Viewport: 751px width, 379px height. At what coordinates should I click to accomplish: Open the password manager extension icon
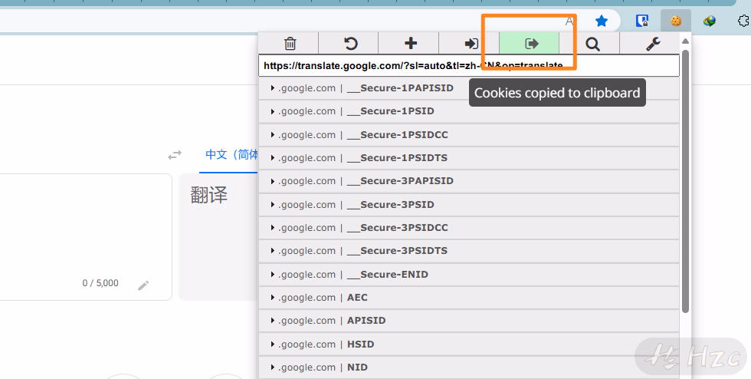click(x=642, y=21)
